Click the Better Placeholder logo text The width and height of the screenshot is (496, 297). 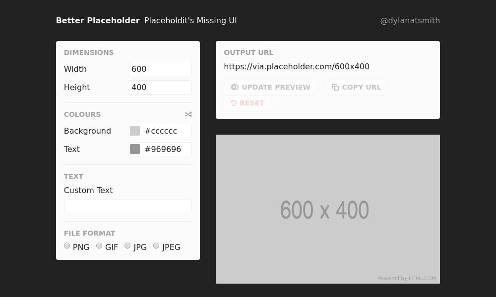tap(98, 20)
